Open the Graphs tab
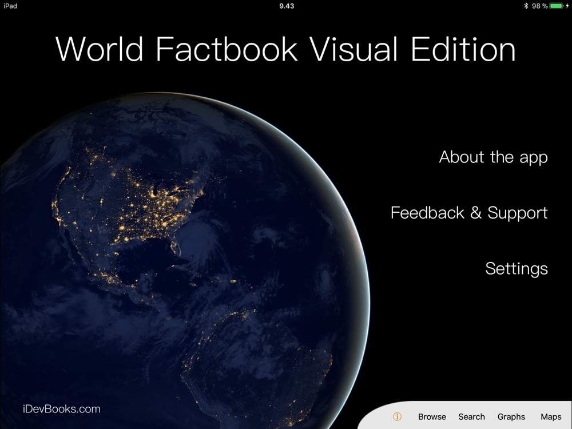Screen dimensions: 572x429 click(x=511, y=417)
